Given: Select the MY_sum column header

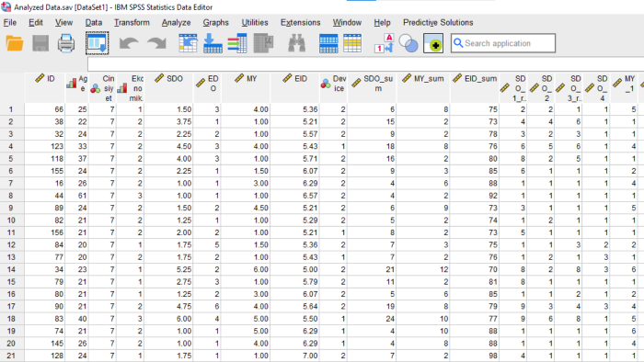Looking at the screenshot, I should tap(423, 87).
